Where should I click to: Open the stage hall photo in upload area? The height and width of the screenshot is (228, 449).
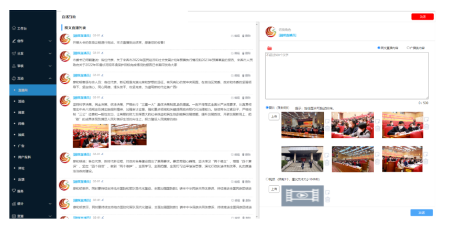(302, 125)
